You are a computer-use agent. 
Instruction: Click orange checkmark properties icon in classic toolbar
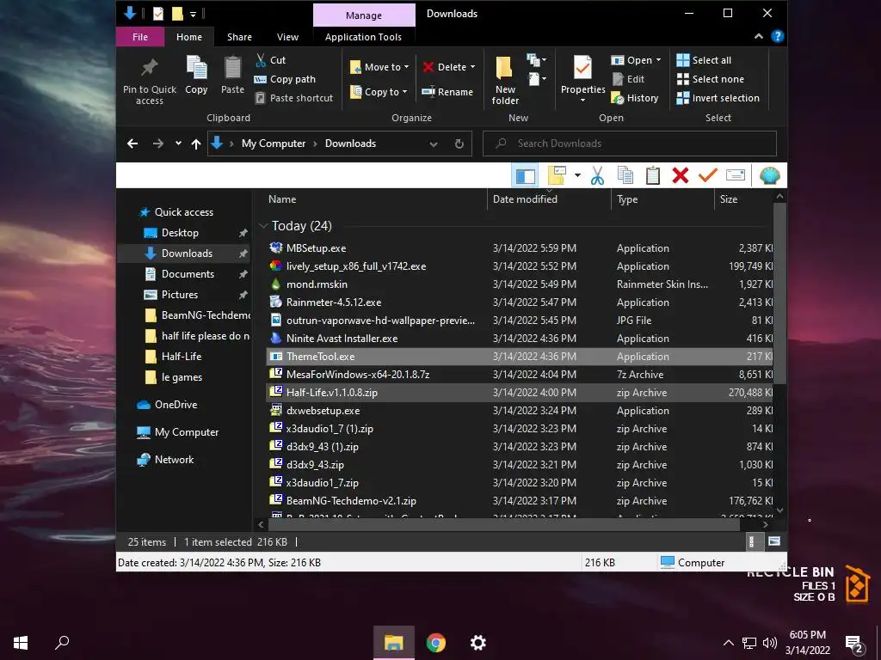(x=708, y=175)
